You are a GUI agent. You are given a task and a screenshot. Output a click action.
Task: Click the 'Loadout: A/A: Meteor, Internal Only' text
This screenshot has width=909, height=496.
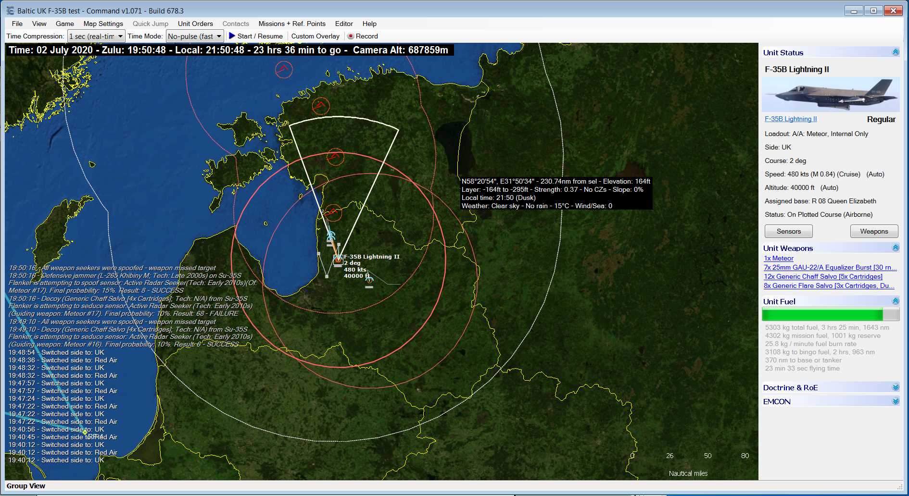816,134
